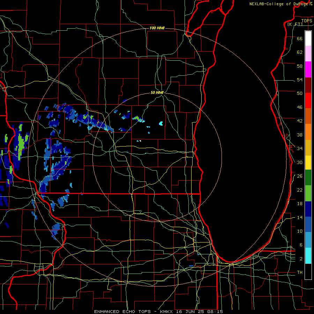Select the magenta legend color block

pos(308,69)
